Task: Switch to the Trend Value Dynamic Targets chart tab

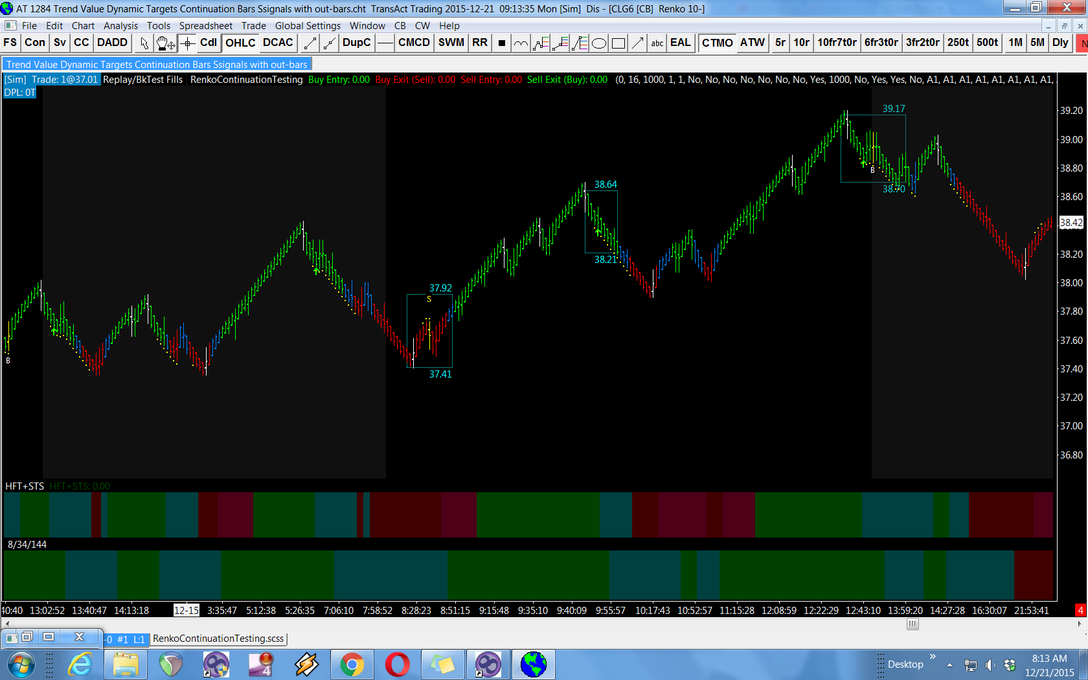Action: [157, 64]
